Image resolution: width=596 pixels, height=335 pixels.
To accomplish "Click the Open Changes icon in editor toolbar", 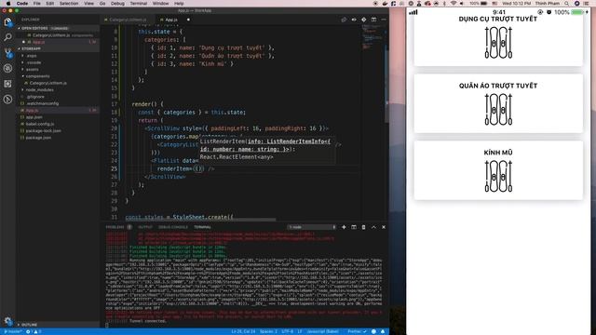I will [344, 20].
